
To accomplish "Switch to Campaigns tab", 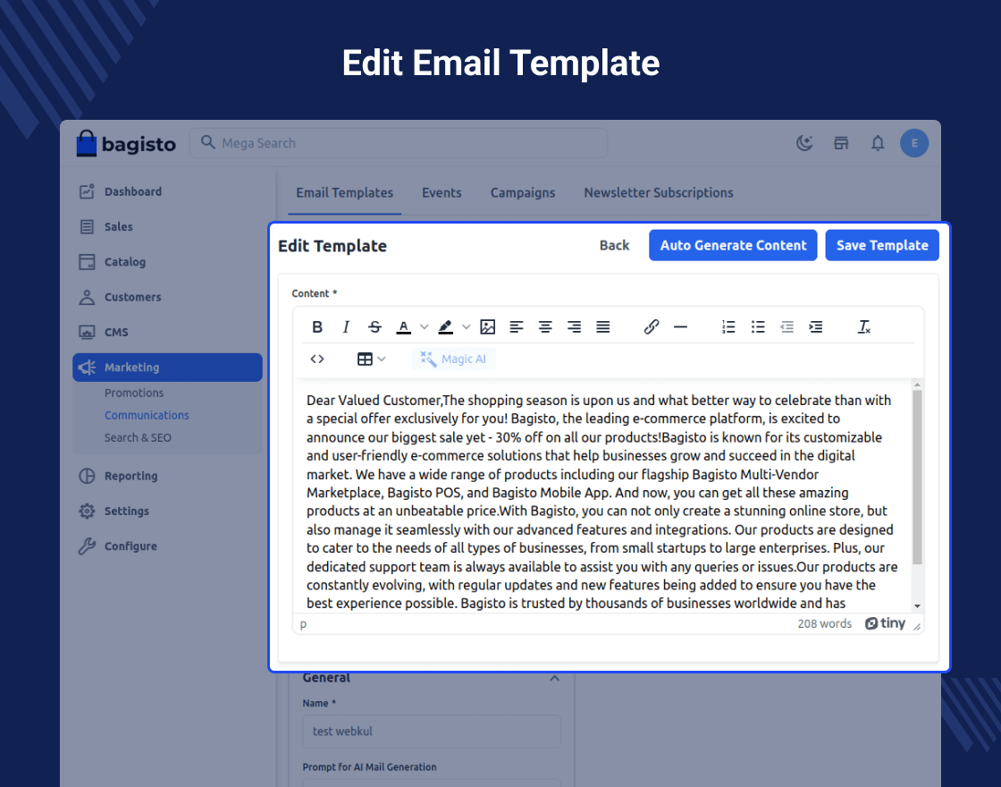I will [523, 193].
